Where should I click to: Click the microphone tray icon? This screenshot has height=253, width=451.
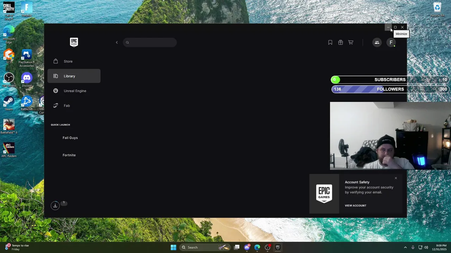click(413, 247)
